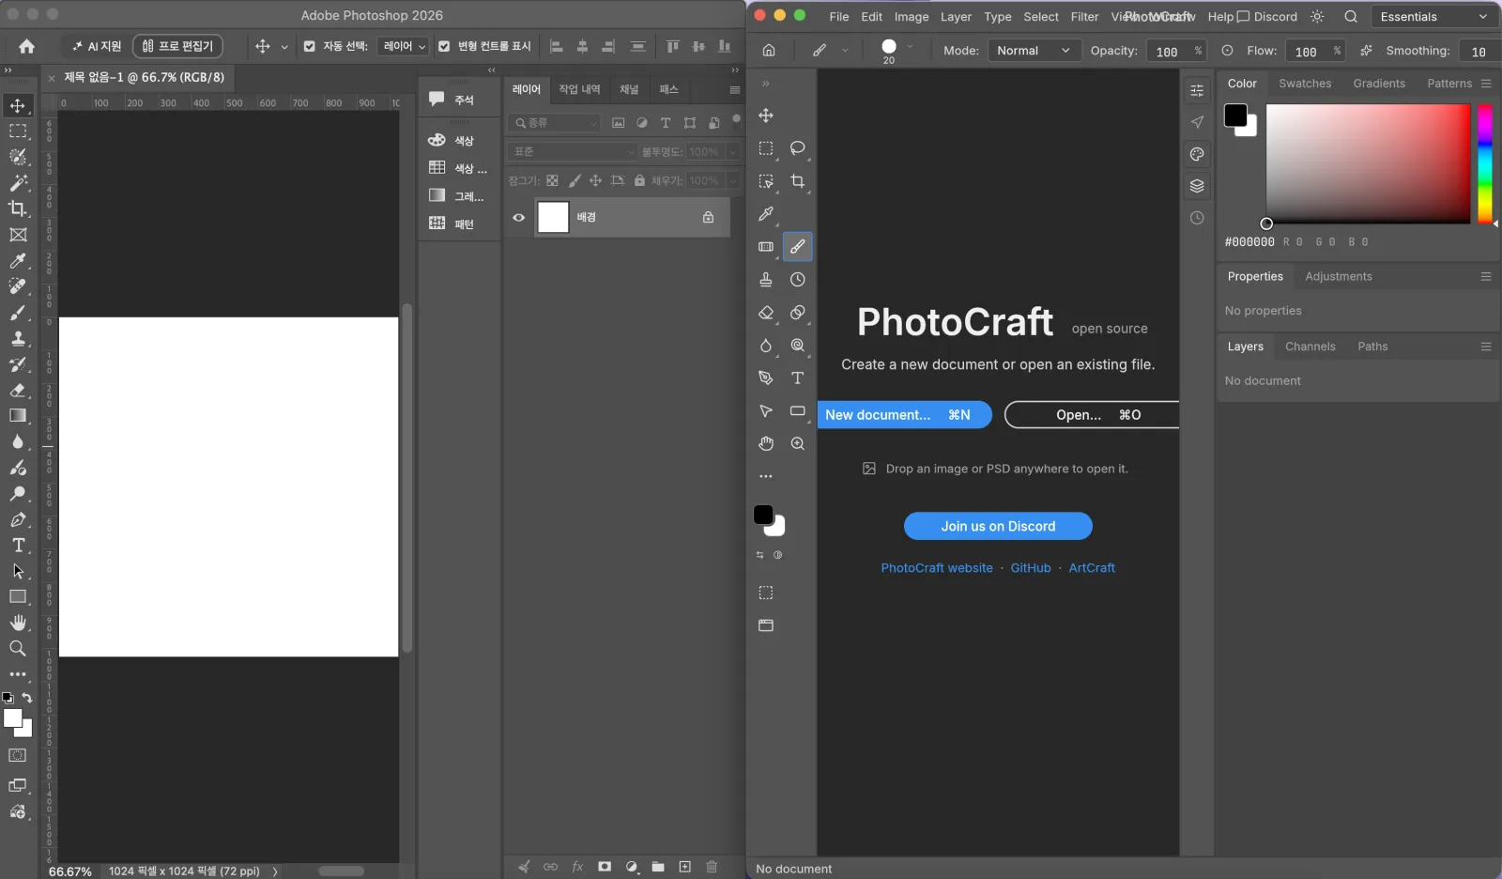Image resolution: width=1502 pixels, height=879 pixels.
Task: Select the Crop tool in Photoshop toolbar
Action: [18, 208]
